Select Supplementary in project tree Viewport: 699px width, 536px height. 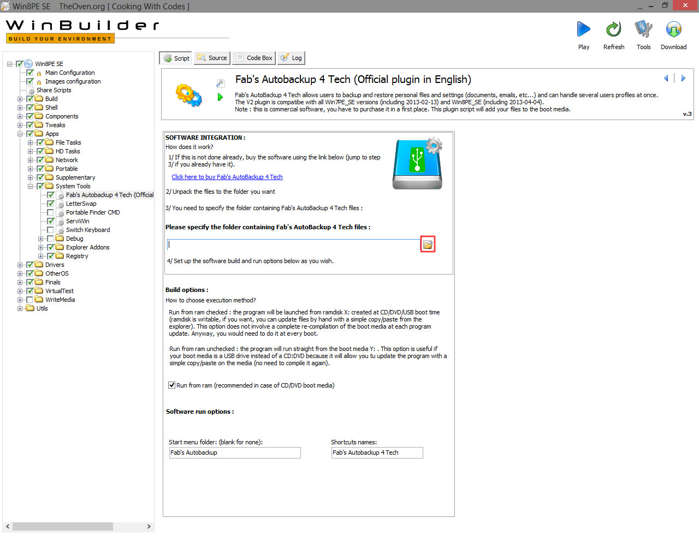75,177
